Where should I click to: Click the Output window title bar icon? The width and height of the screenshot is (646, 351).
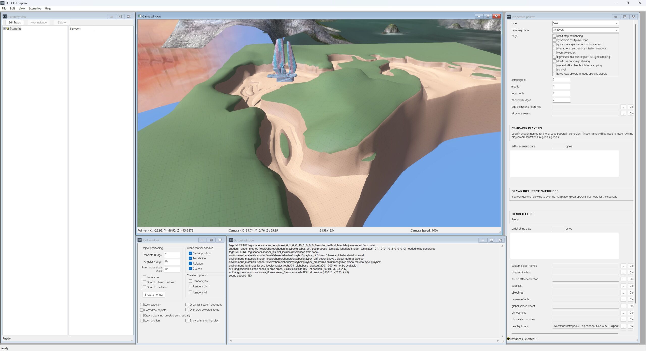(230, 240)
